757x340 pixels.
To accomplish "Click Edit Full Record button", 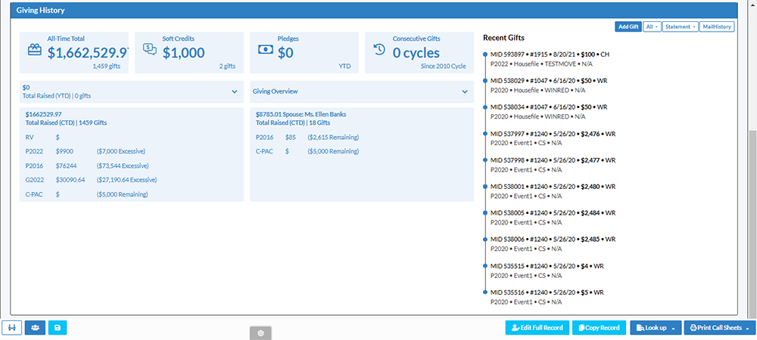I will pos(537,328).
